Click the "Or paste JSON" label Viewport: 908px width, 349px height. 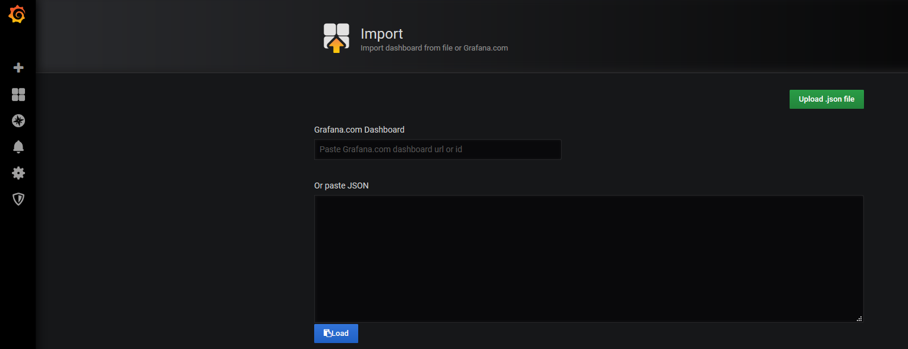pyautogui.click(x=342, y=185)
